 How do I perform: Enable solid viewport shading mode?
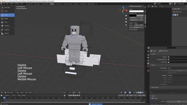pyautogui.click(x=139, y=93)
